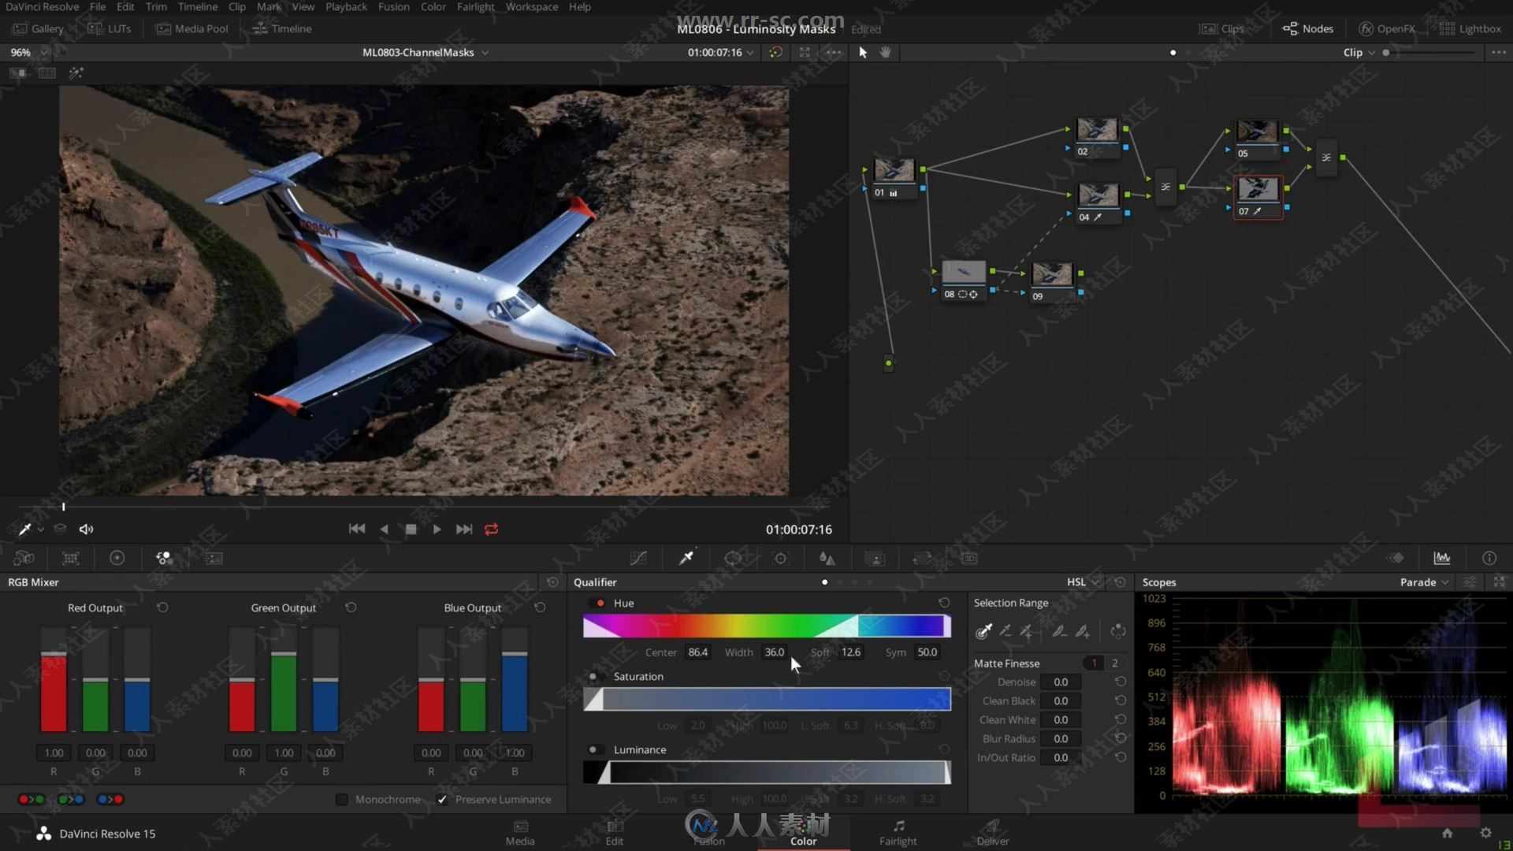Open Parade scope type dropdown
Image resolution: width=1513 pixels, height=851 pixels.
click(x=1425, y=582)
